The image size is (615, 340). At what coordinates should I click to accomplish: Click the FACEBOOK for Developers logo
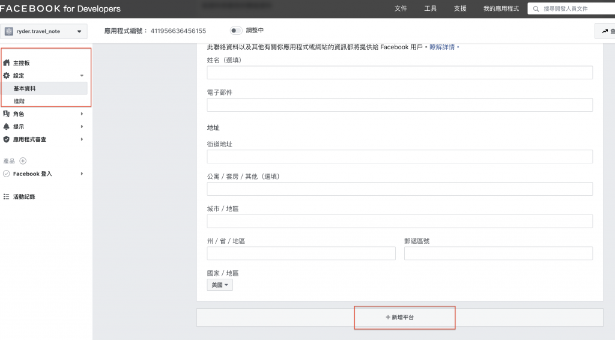[x=60, y=8]
